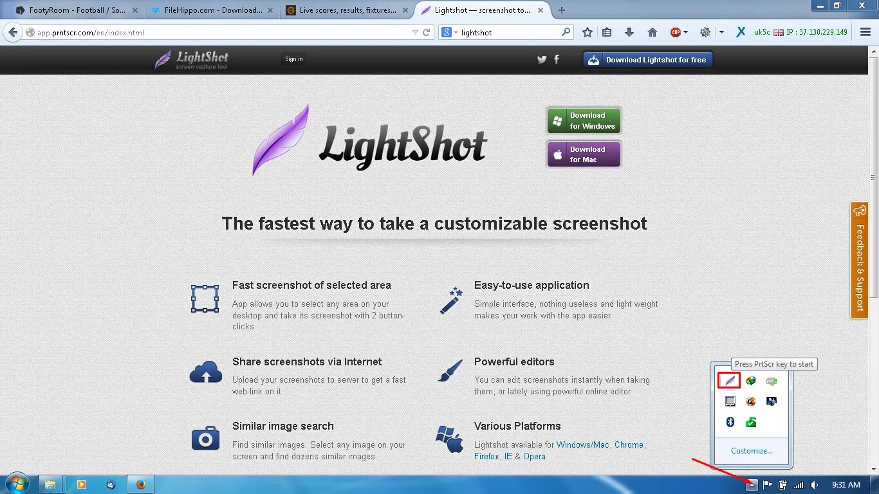Click the display monitor tray icon
879x494 pixels.
pos(772,401)
